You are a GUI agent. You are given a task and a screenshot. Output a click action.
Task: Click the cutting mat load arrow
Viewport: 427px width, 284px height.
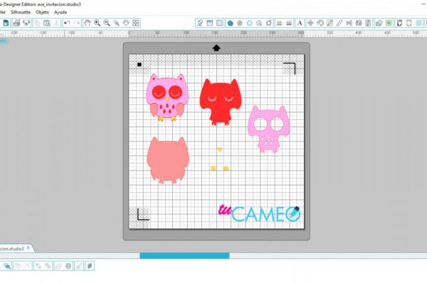(x=216, y=48)
